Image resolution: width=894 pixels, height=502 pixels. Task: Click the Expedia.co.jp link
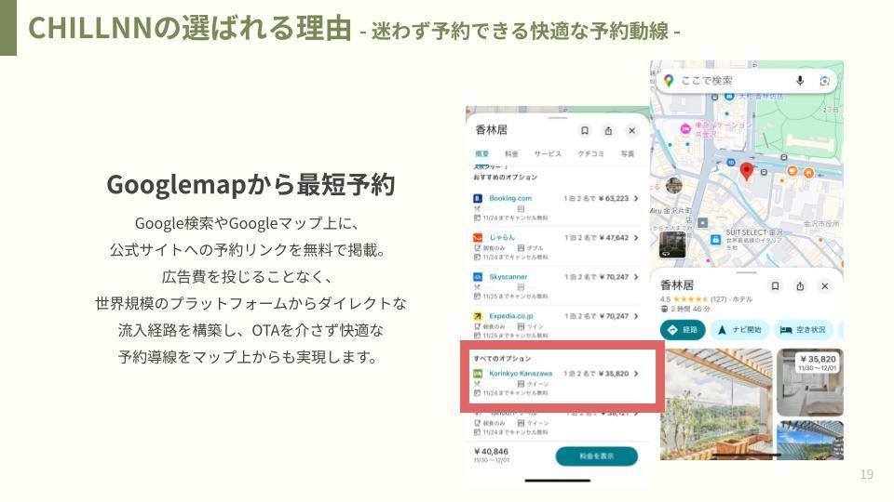(511, 316)
